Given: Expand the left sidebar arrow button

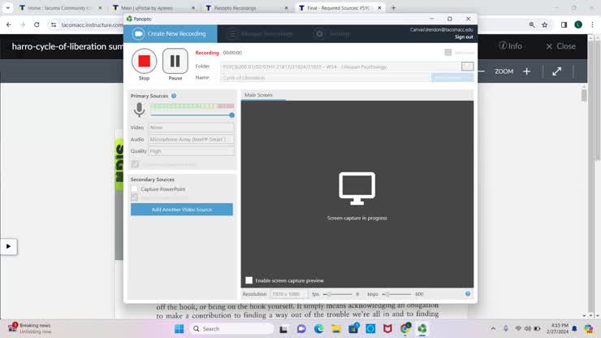Looking at the screenshot, I should coord(9,246).
